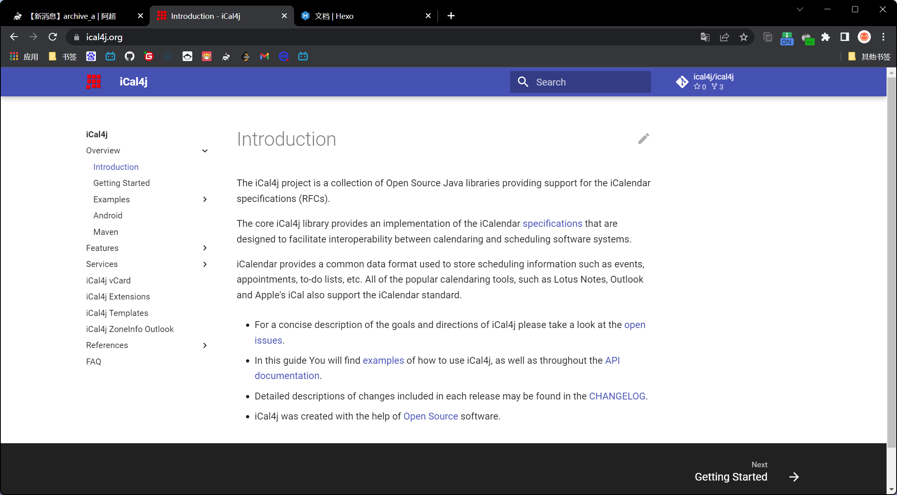This screenshot has height=495, width=897.
Task: Switch to the 文档 | Hexo tab
Action: pyautogui.click(x=333, y=16)
